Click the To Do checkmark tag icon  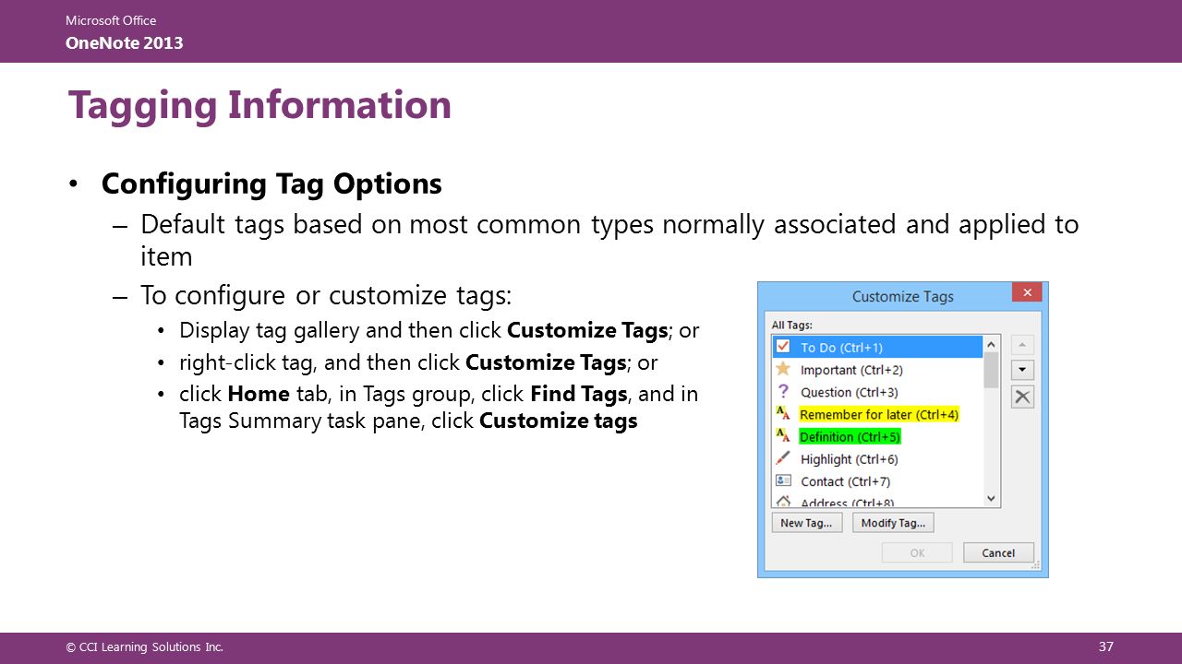(x=783, y=347)
